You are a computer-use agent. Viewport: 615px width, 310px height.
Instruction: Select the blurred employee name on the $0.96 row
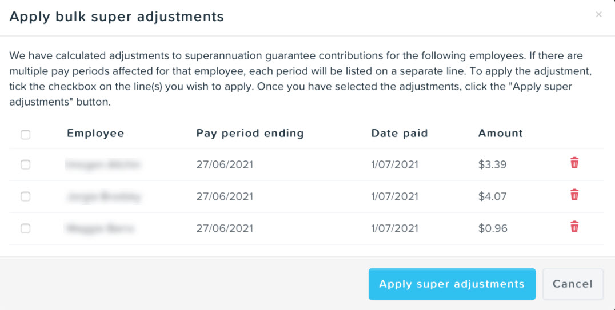pyautogui.click(x=100, y=228)
